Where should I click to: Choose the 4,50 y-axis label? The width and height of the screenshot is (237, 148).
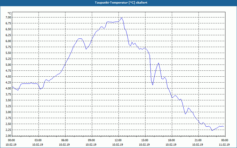(x=9, y=77)
